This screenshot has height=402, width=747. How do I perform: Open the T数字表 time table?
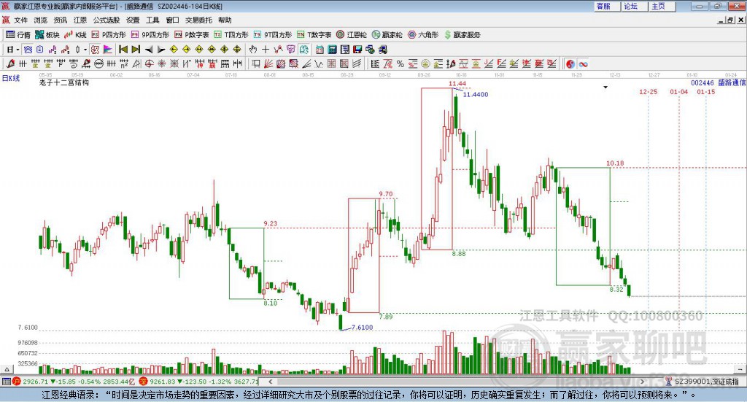(314, 35)
